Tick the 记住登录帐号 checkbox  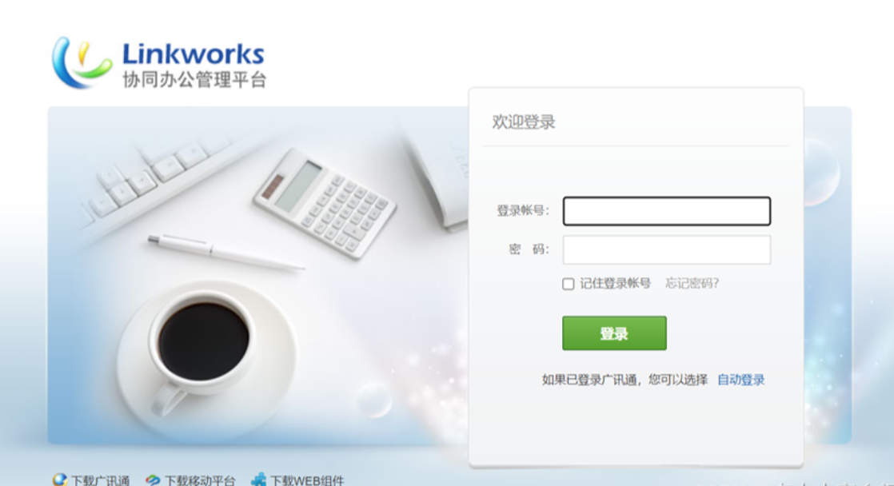[x=568, y=284]
